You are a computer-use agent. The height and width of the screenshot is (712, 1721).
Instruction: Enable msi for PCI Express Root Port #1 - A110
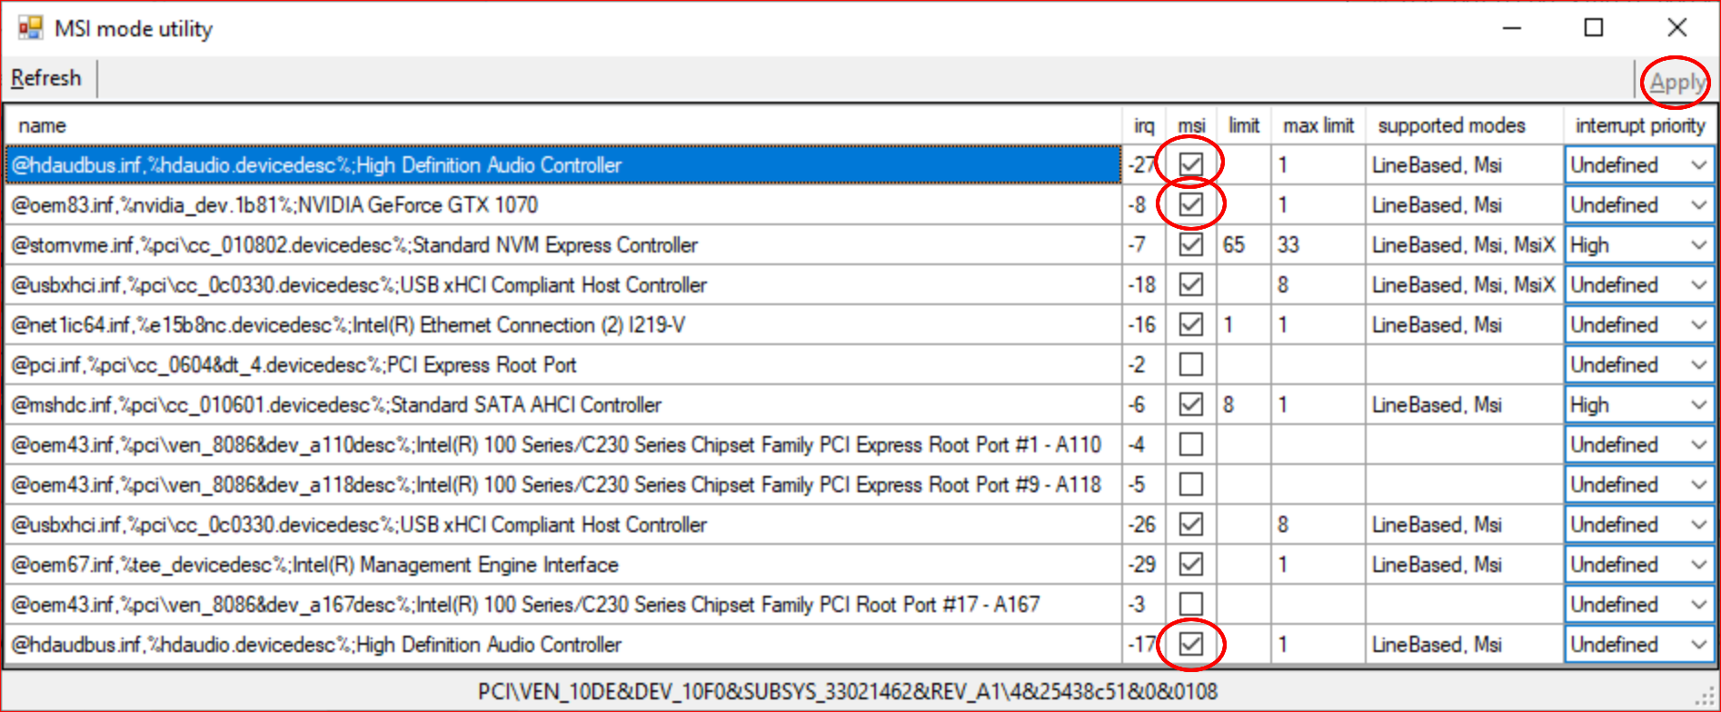point(1190,444)
